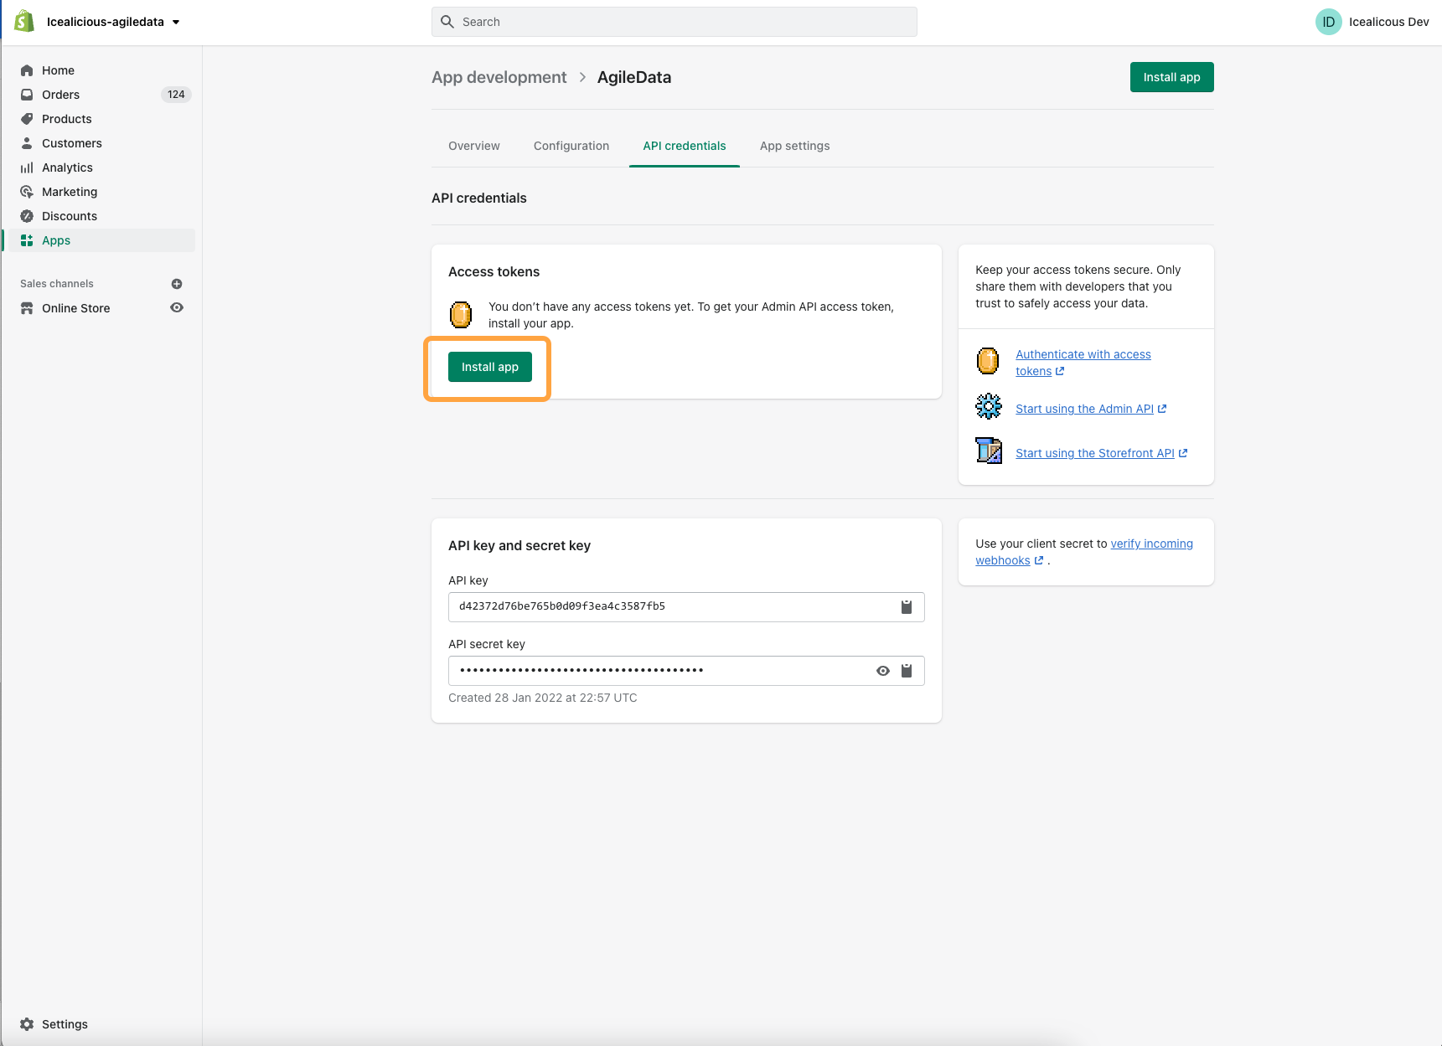Switch to the Overview tab
This screenshot has width=1442, height=1046.
pyautogui.click(x=474, y=146)
